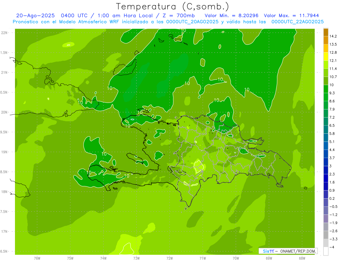Pick the yellow swatch between 12.1 and 12.8
This screenshot has width=339, height=262.
(326, 57)
